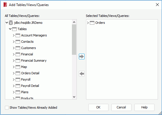Click the scroll up arrow of tables list
The image size is (162, 115).
click(74, 22)
